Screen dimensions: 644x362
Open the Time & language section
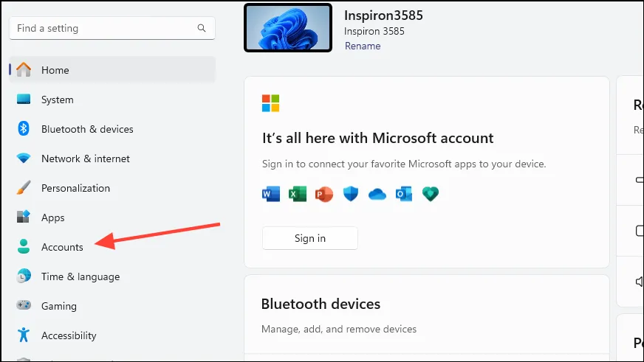point(80,276)
